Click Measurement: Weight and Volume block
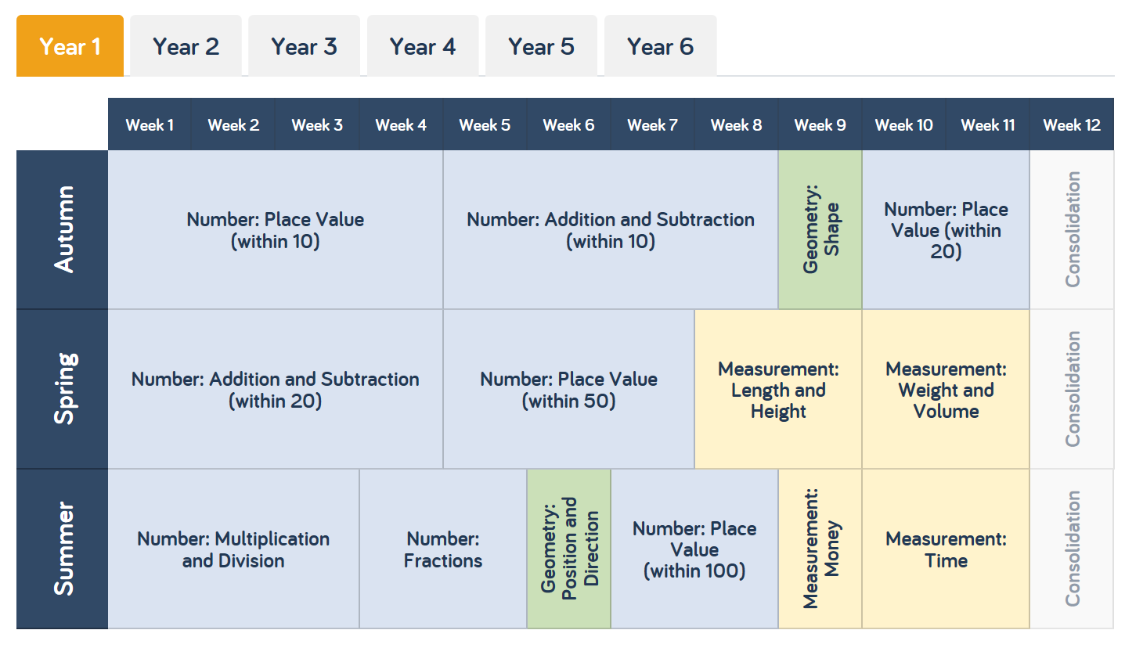This screenshot has height=648, width=1125. [945, 390]
